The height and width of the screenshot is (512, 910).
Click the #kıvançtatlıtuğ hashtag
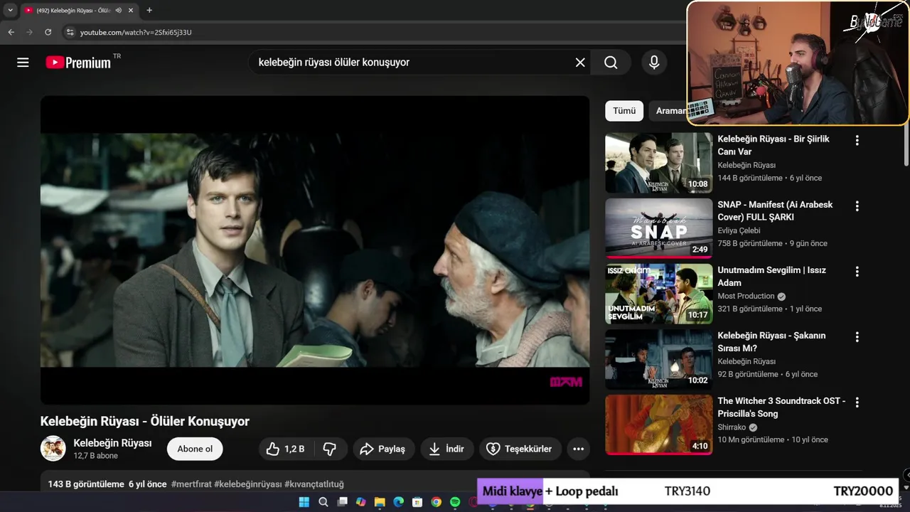314,484
